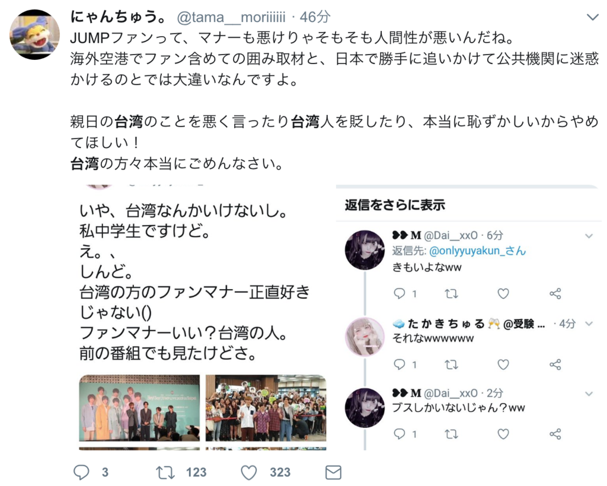Open direct message envelope icon
The image size is (607, 486).
click(x=333, y=472)
